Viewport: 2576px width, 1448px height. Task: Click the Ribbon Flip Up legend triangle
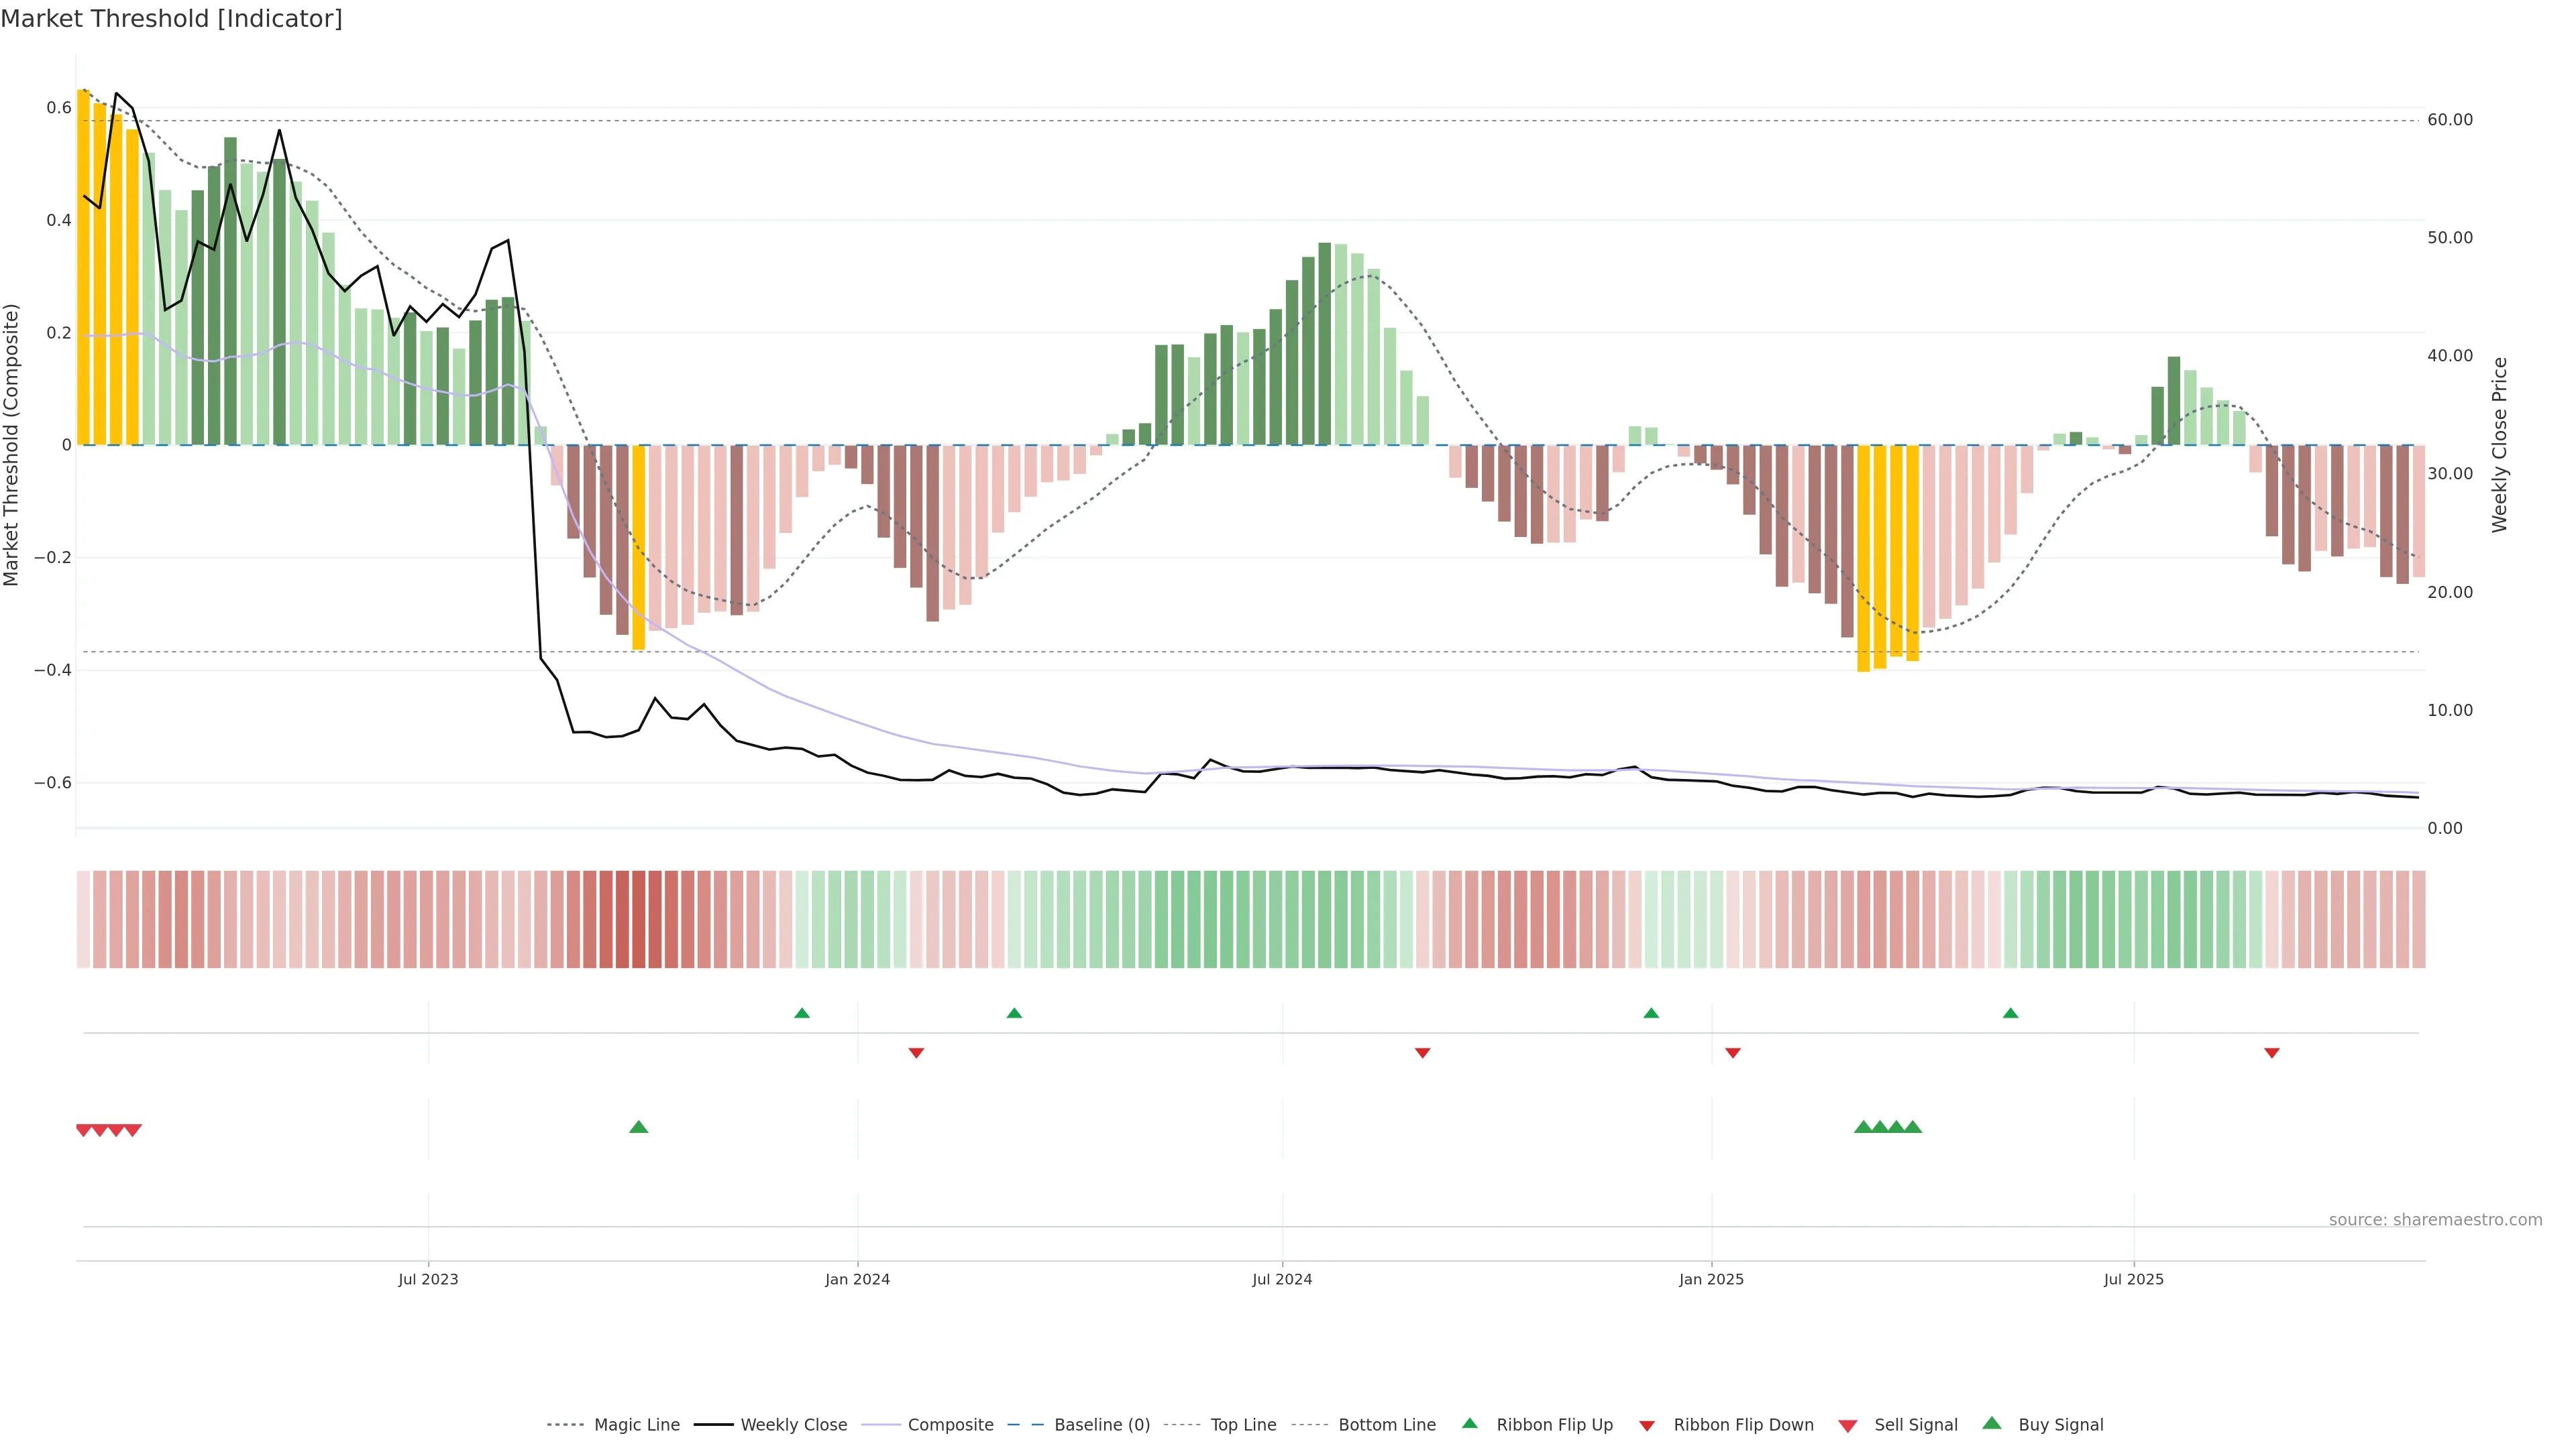1469,1424
